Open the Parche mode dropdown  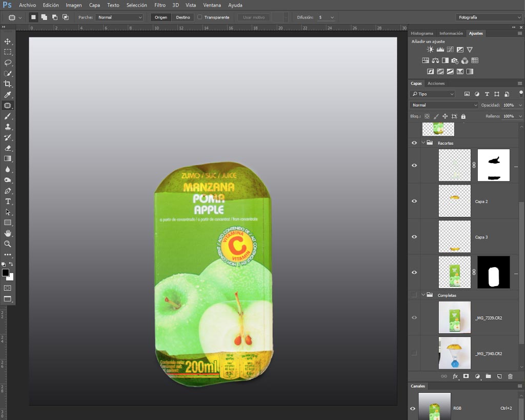(x=119, y=17)
